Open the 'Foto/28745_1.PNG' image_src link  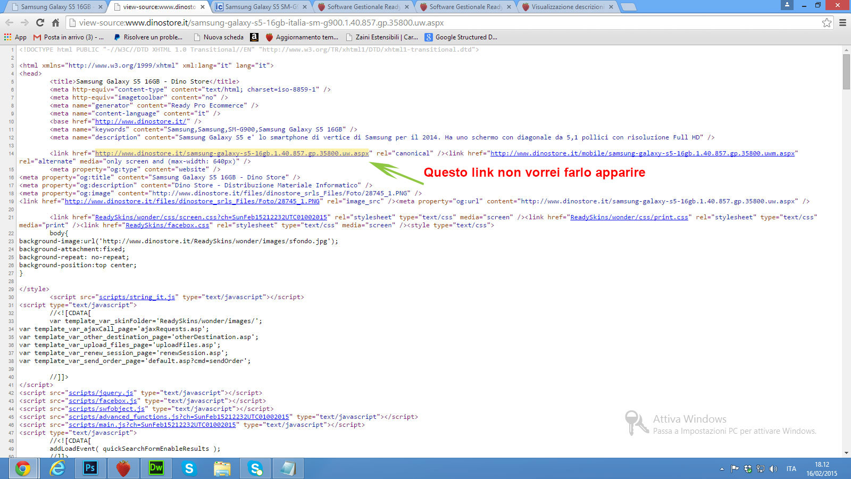pyautogui.click(x=192, y=201)
